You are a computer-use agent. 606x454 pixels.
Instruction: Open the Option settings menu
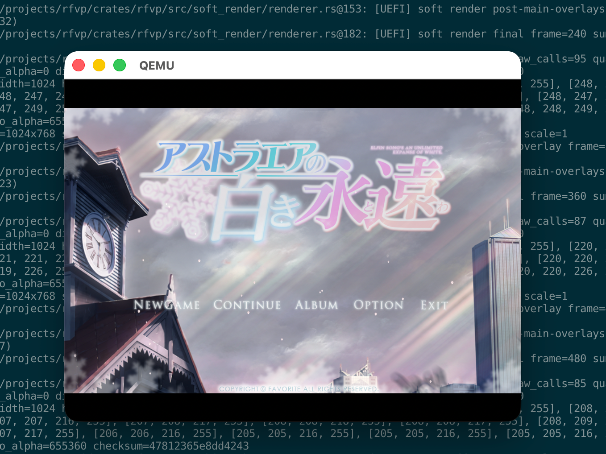tap(378, 305)
